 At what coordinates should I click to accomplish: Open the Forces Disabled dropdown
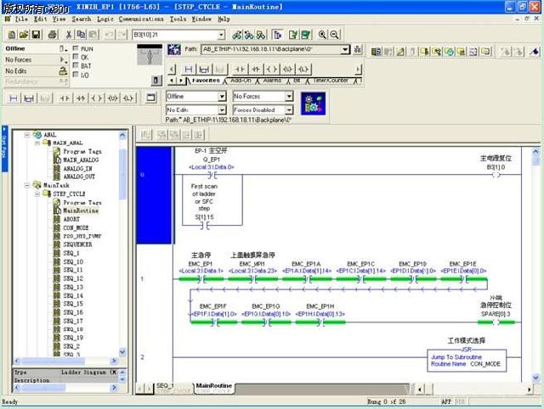tap(288, 110)
